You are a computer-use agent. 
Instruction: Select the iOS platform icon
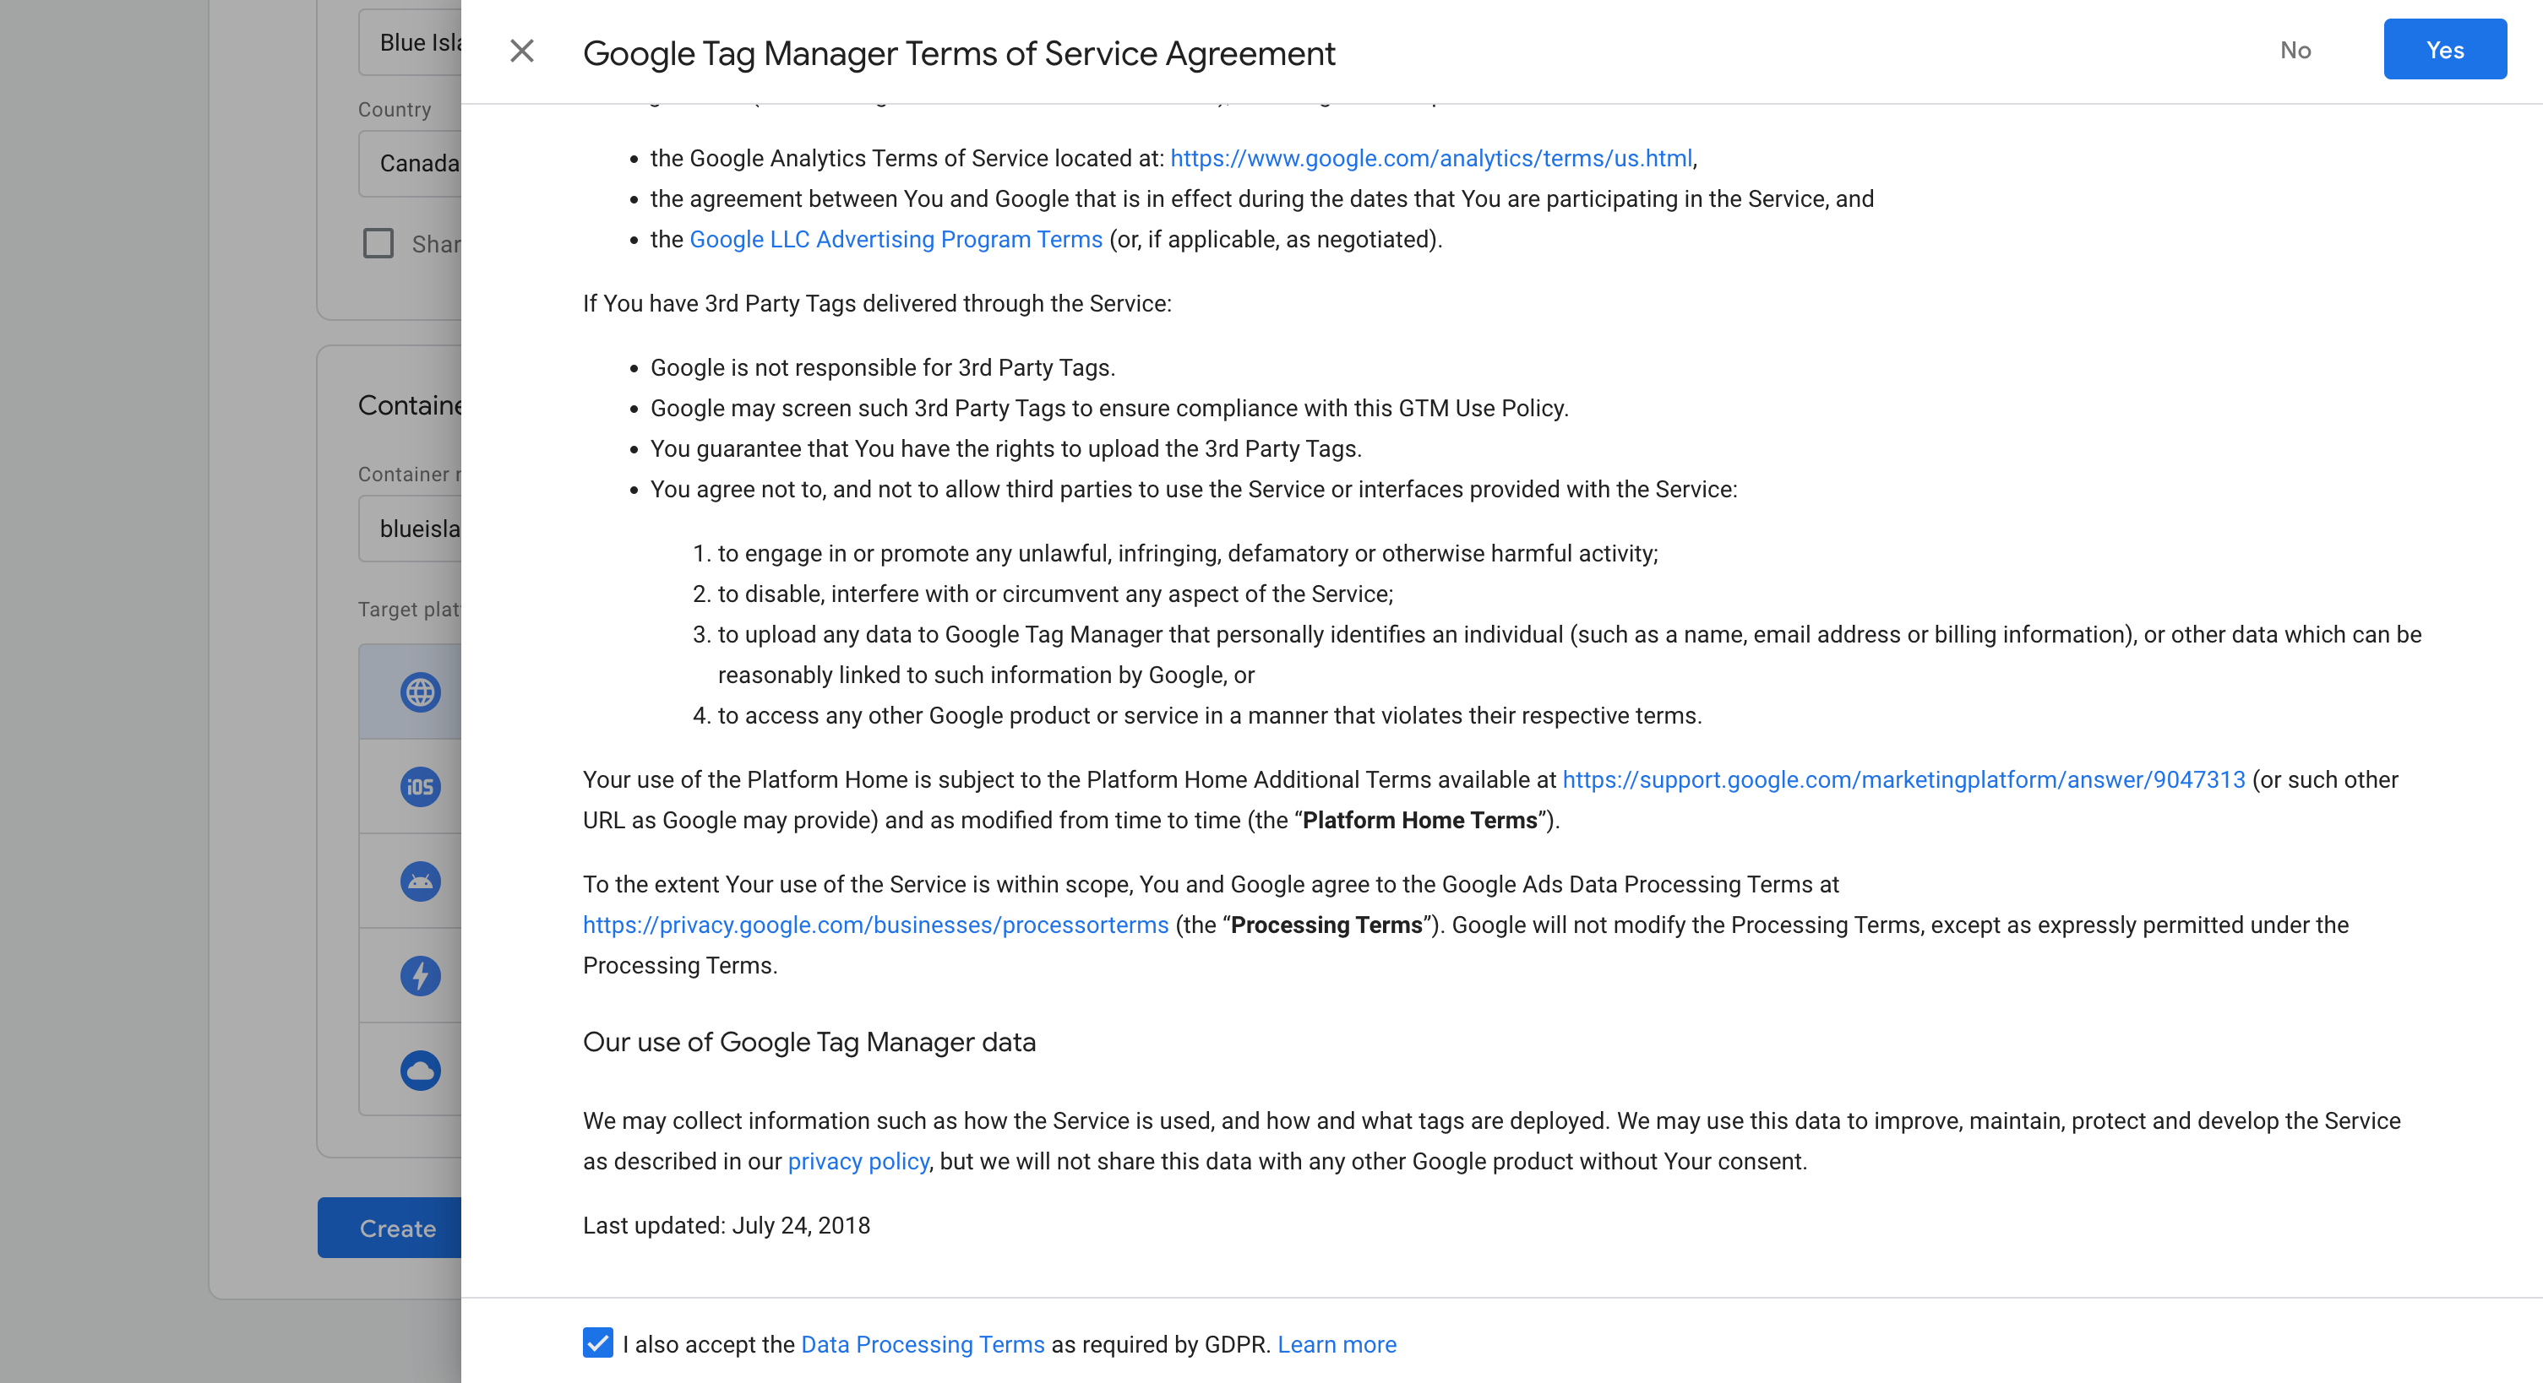coord(420,786)
